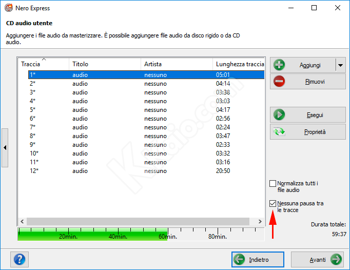
Task: Uncheck Nessuna pausa tra le tracce
Action: pyautogui.click(x=273, y=203)
